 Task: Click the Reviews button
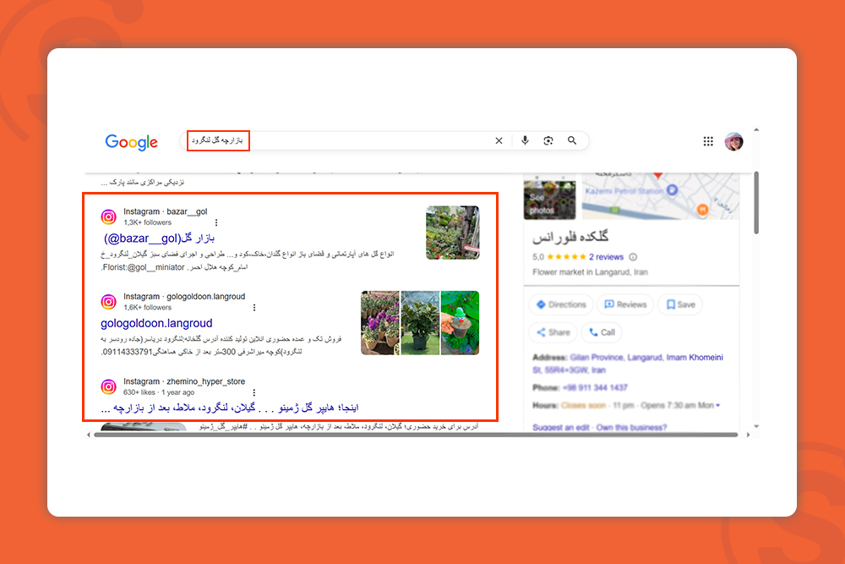625,304
